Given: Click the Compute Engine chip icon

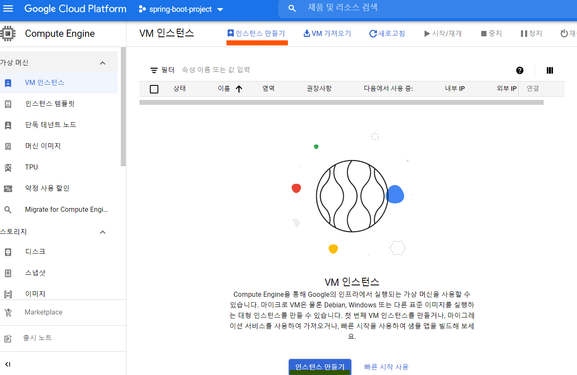Looking at the screenshot, I should click(7, 34).
